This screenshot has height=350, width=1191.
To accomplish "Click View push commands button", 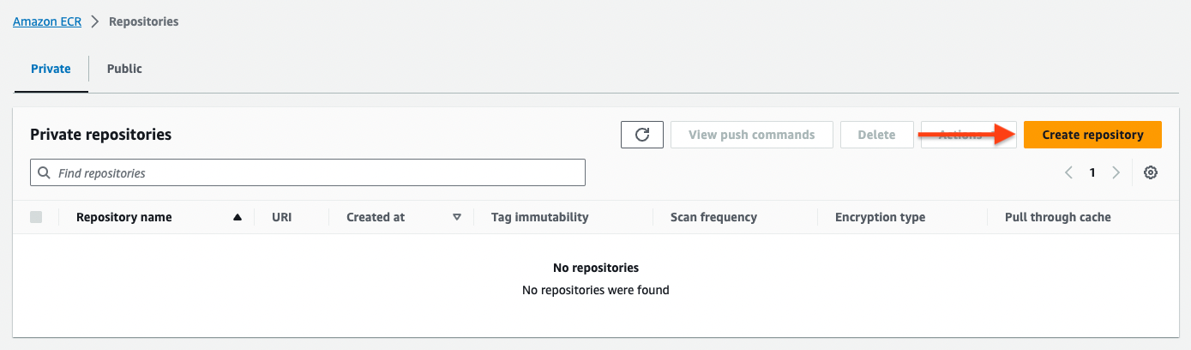I will [x=752, y=135].
